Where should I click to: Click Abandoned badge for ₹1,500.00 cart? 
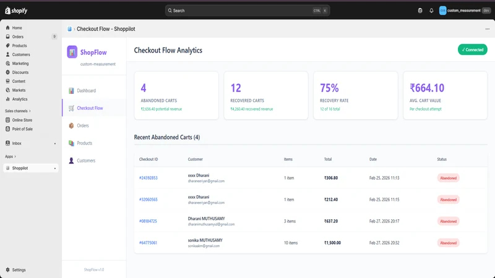448,243
